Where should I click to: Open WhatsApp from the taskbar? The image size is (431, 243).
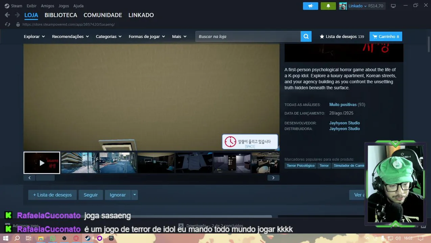click(x=52, y=238)
